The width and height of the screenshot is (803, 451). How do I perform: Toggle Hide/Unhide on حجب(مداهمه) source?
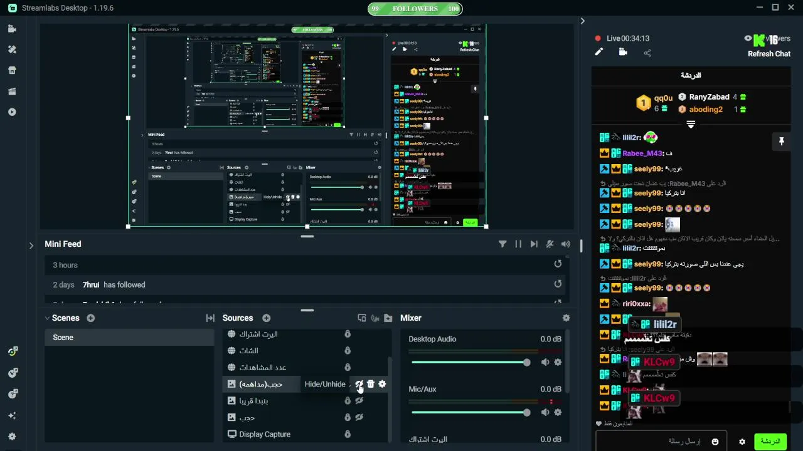[x=359, y=384]
